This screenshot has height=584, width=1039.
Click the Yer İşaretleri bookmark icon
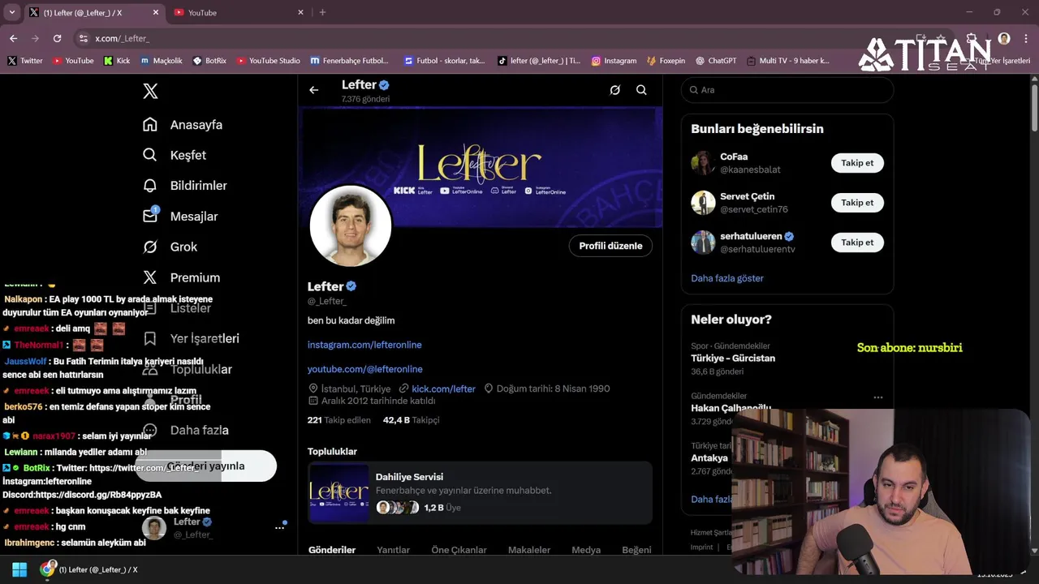pyautogui.click(x=150, y=338)
